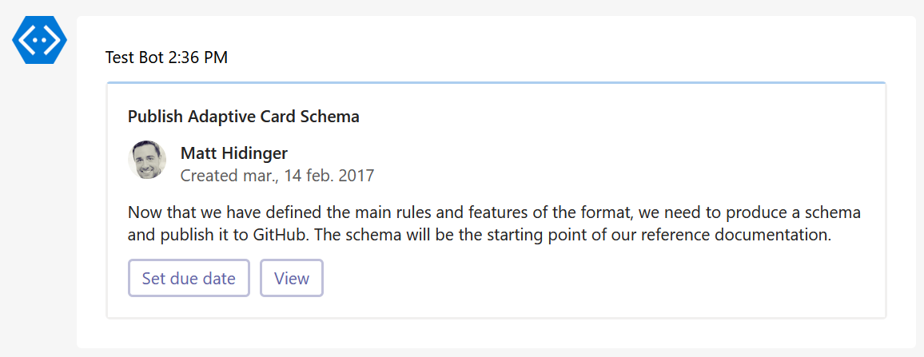Viewport: 924px width, 357px height.
Task: Click the Matt Hidinger author name
Action: (x=234, y=153)
